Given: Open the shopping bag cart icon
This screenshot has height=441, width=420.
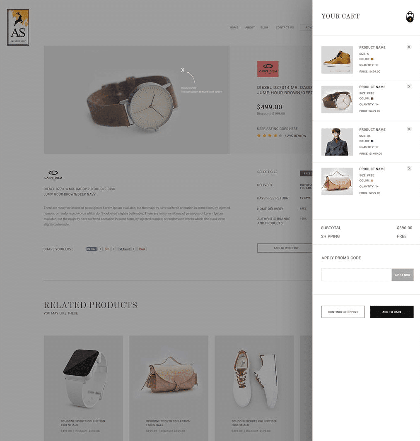Looking at the screenshot, I should point(410,17).
